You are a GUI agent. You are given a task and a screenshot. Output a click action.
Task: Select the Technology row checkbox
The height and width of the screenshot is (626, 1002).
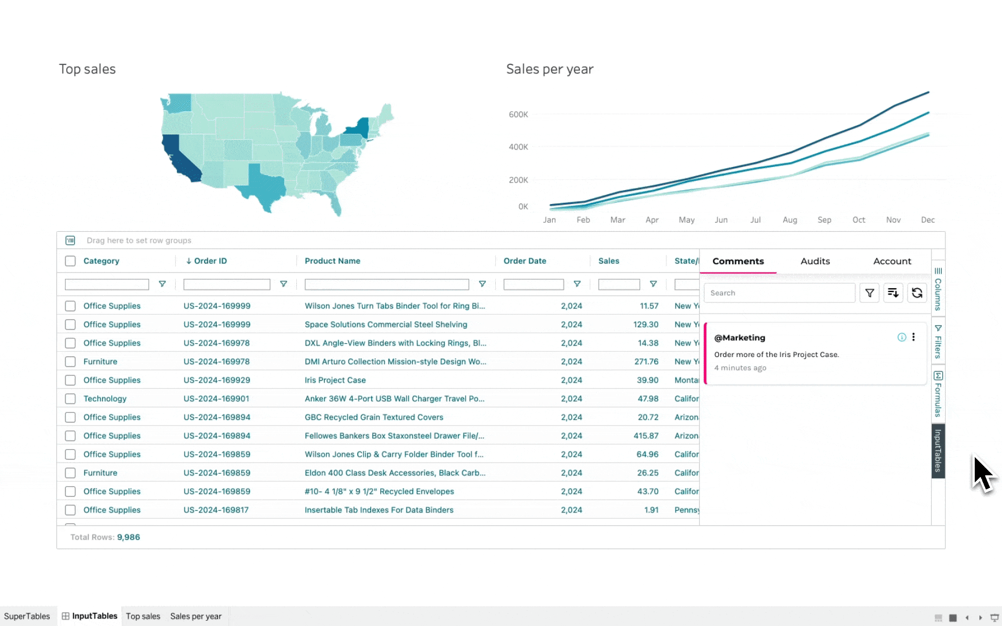[x=70, y=399]
